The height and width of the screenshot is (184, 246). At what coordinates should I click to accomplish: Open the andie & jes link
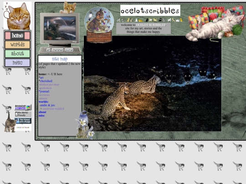(x=48, y=105)
